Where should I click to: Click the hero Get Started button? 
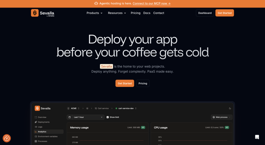tap(125, 83)
